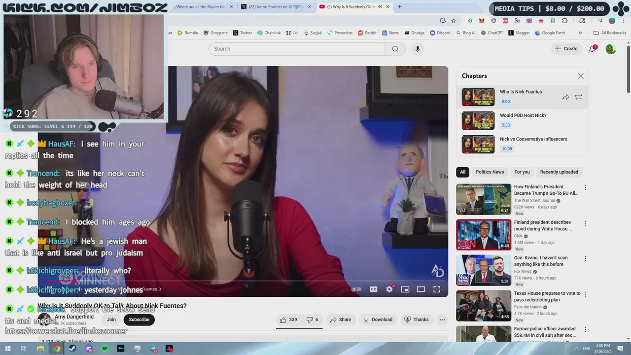Viewport: 631px width, 355px height.
Task: Subscribe to Amy Dangerfield channel
Action: pos(139,319)
